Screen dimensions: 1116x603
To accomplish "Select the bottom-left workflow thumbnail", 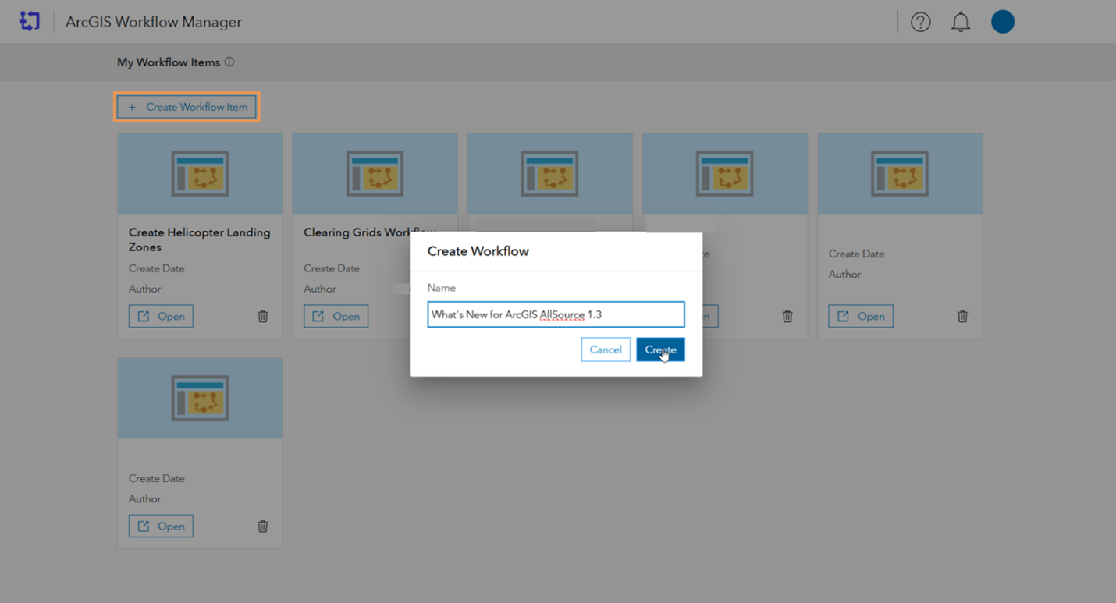I will (199, 398).
